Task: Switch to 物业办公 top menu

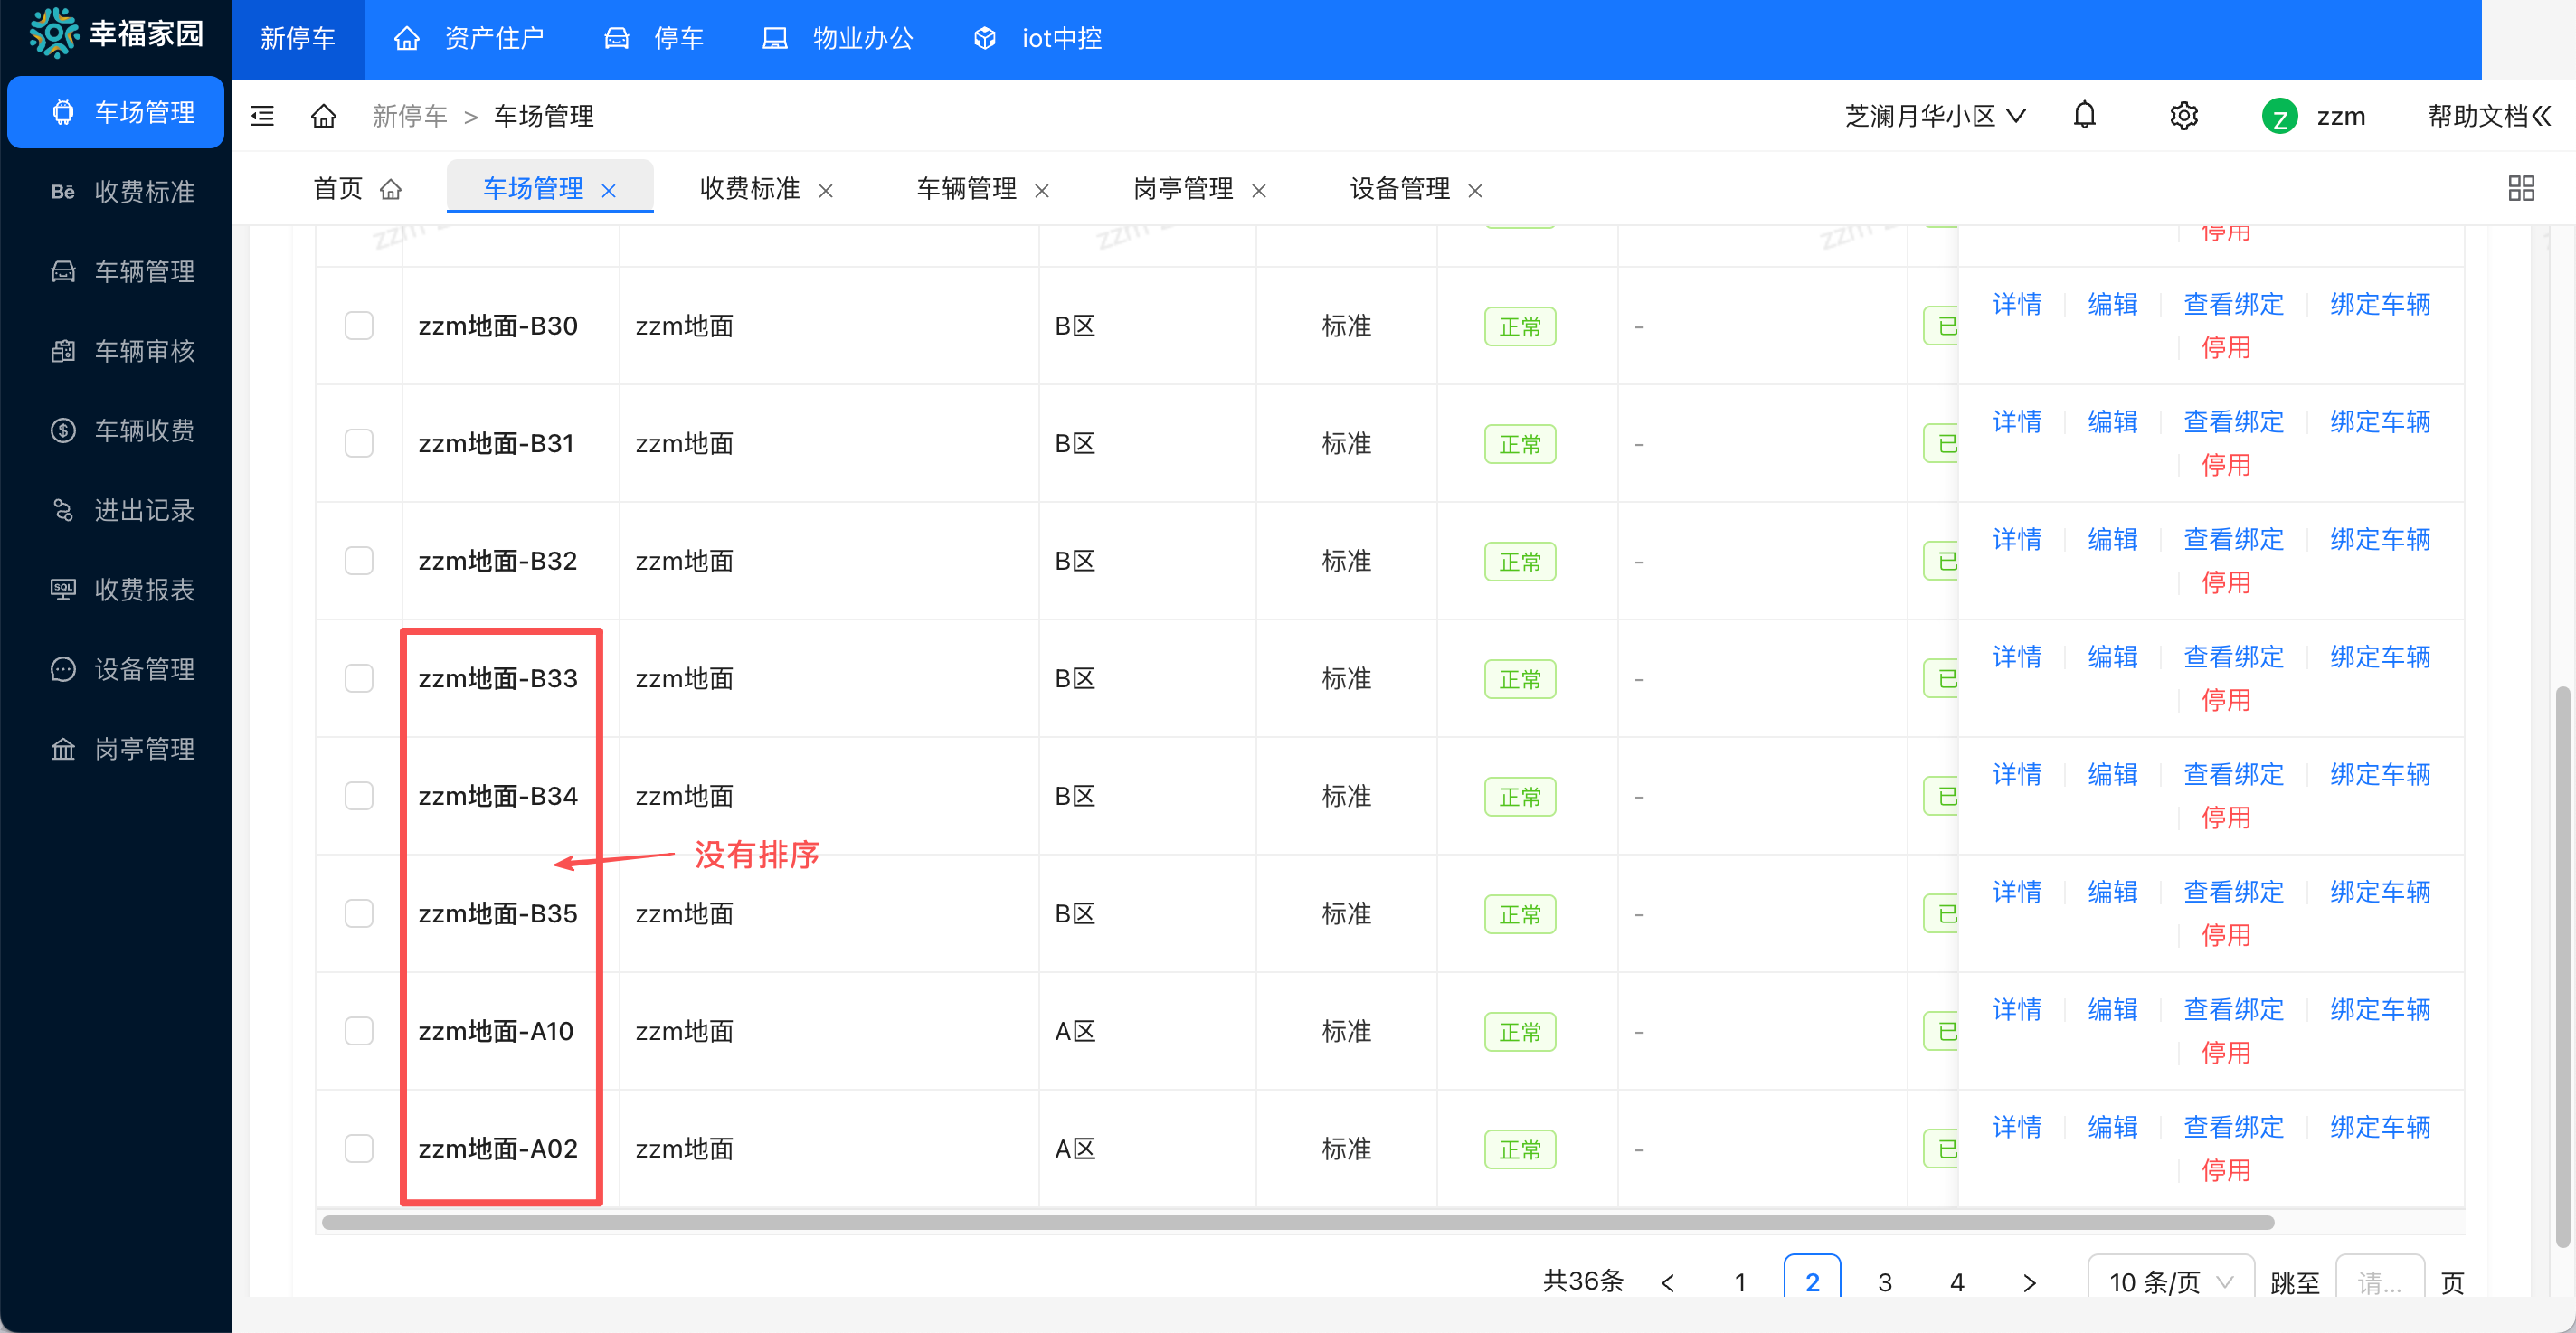Action: [x=838, y=39]
